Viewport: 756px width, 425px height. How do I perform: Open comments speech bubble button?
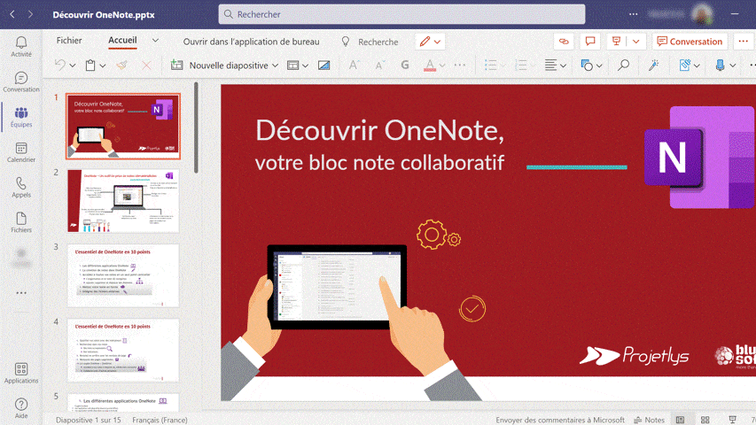(x=590, y=42)
